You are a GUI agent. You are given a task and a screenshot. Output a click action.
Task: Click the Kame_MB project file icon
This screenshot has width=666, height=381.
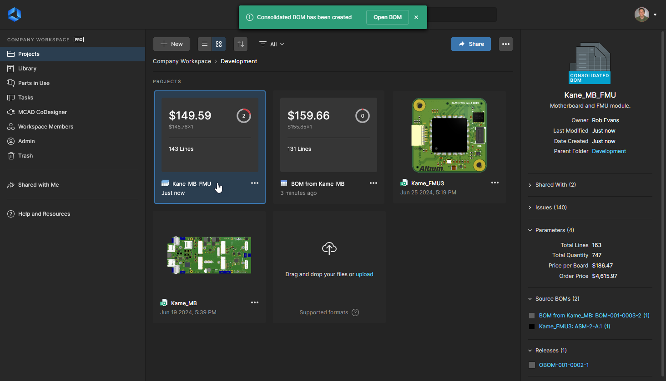tap(164, 303)
